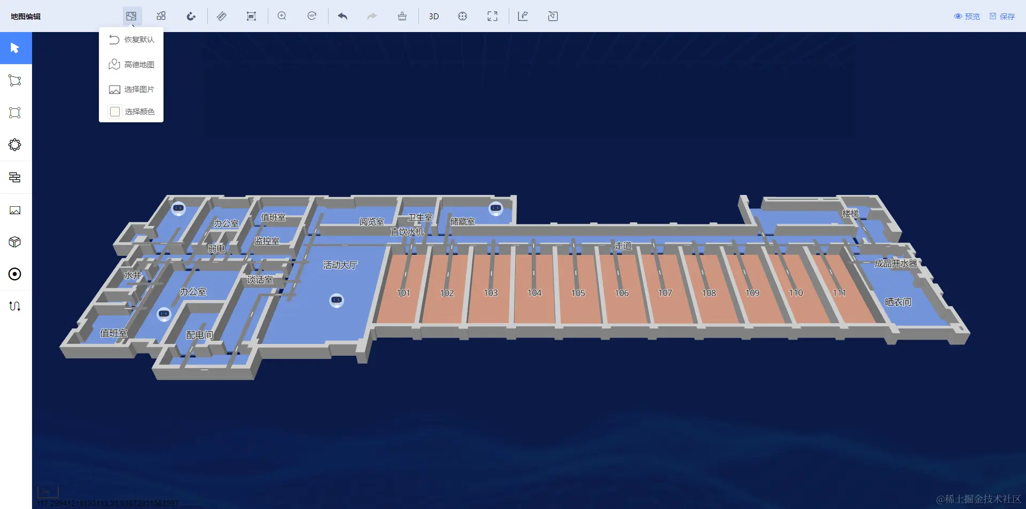Click the 选择颜色 color swatch
The height and width of the screenshot is (509, 1026).
point(114,112)
